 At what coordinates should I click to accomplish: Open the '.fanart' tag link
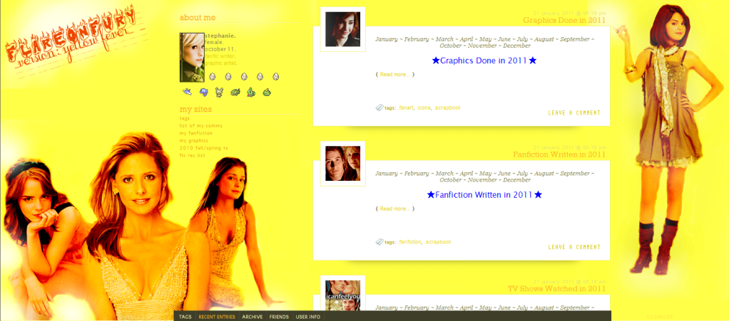[x=406, y=107]
